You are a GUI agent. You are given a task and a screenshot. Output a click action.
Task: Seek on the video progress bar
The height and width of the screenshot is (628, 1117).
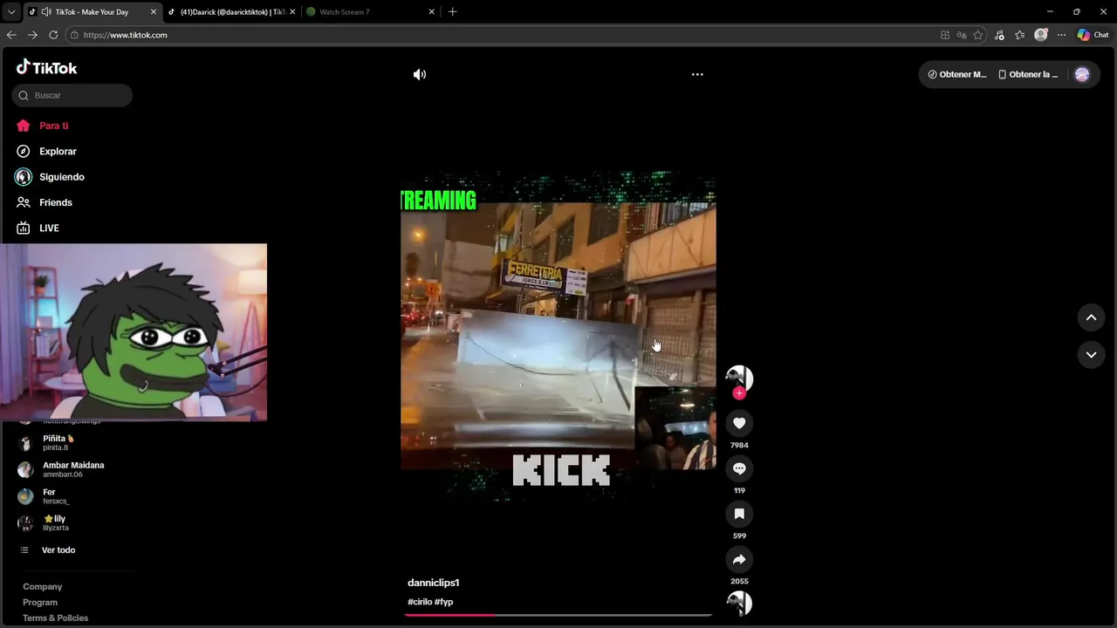click(558, 615)
